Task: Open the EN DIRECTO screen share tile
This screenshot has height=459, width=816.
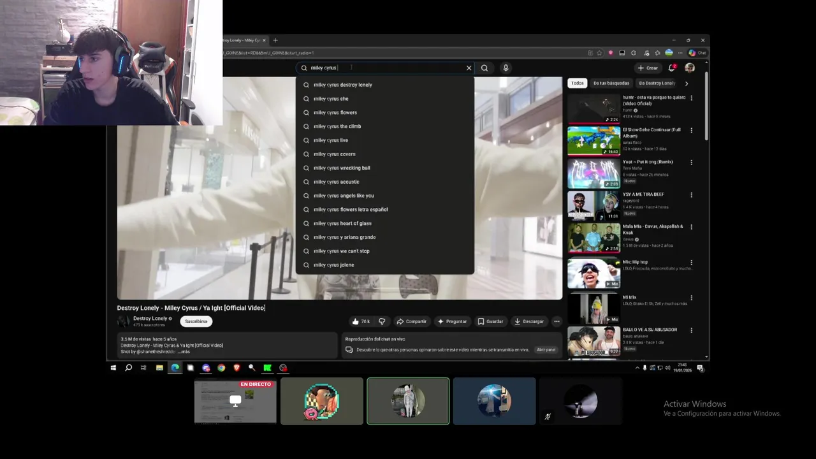Action: point(235,401)
